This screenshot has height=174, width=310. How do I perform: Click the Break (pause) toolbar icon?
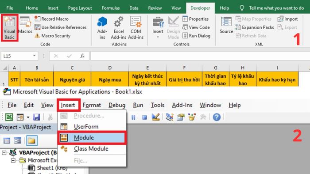tap(133, 117)
